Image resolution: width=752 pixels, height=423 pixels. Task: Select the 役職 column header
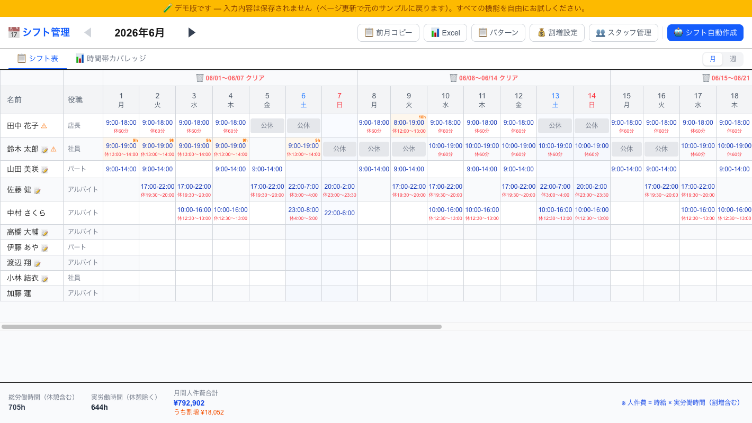(x=83, y=100)
